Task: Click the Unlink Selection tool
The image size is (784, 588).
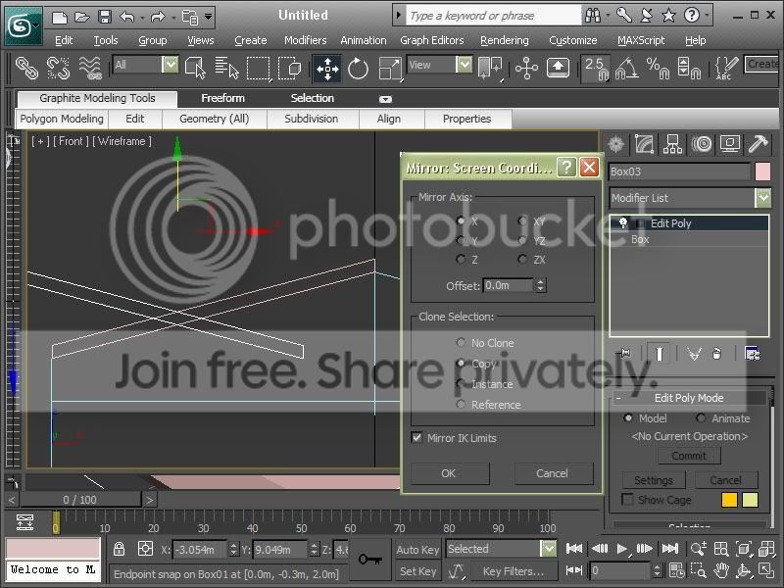Action: pyautogui.click(x=58, y=68)
